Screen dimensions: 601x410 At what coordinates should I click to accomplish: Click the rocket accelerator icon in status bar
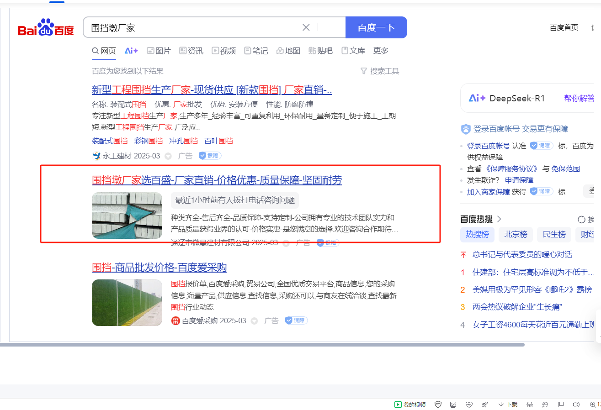click(x=484, y=405)
